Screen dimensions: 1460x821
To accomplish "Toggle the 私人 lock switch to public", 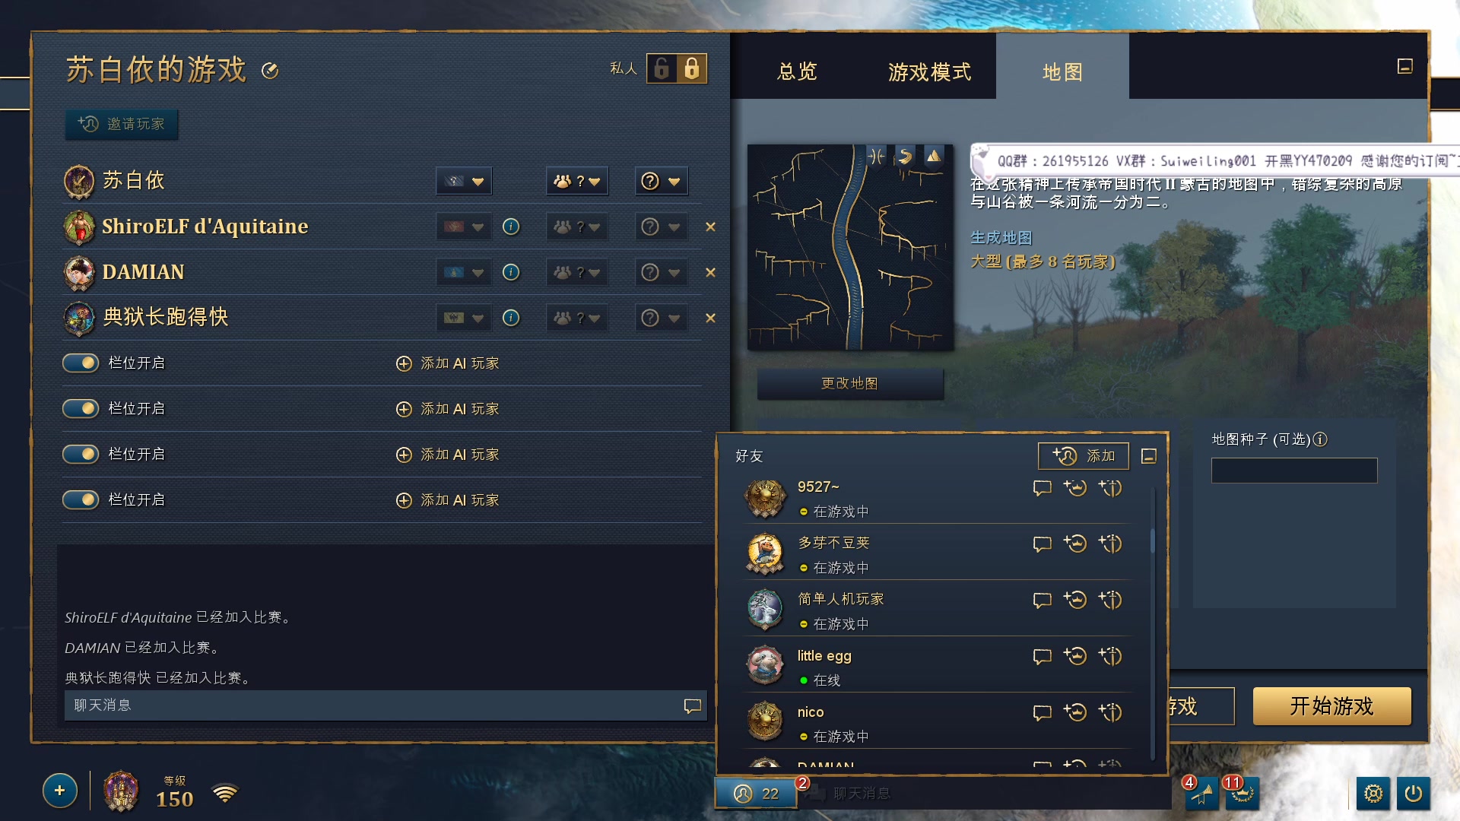I will 661,68.
